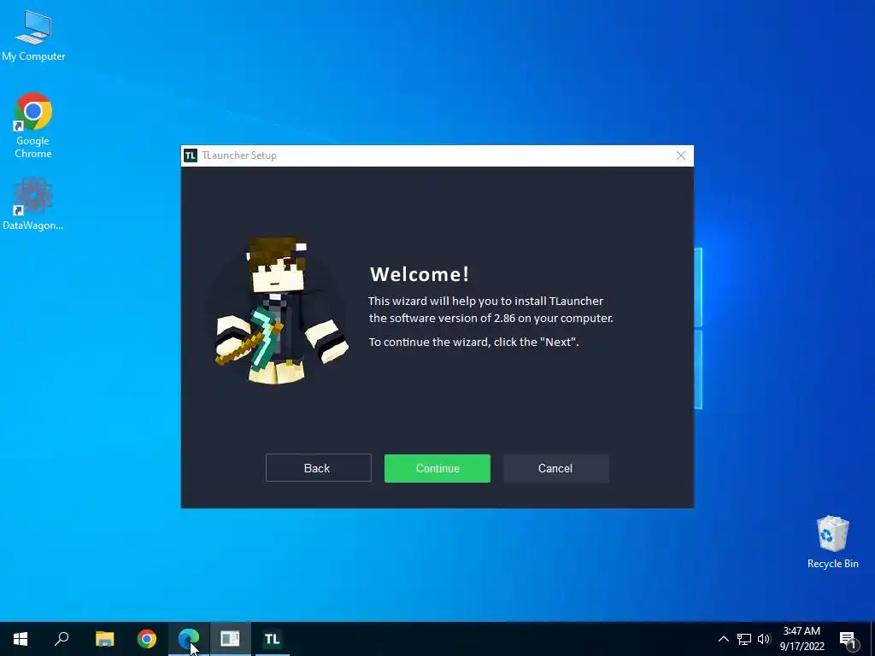Open File Explorer from the taskbar

tap(104, 639)
